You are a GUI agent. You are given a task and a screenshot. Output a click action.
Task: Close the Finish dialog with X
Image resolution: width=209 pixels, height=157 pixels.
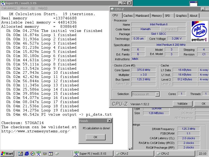(109, 121)
